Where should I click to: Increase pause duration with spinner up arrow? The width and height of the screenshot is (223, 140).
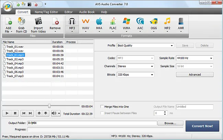click(x=165, y=112)
